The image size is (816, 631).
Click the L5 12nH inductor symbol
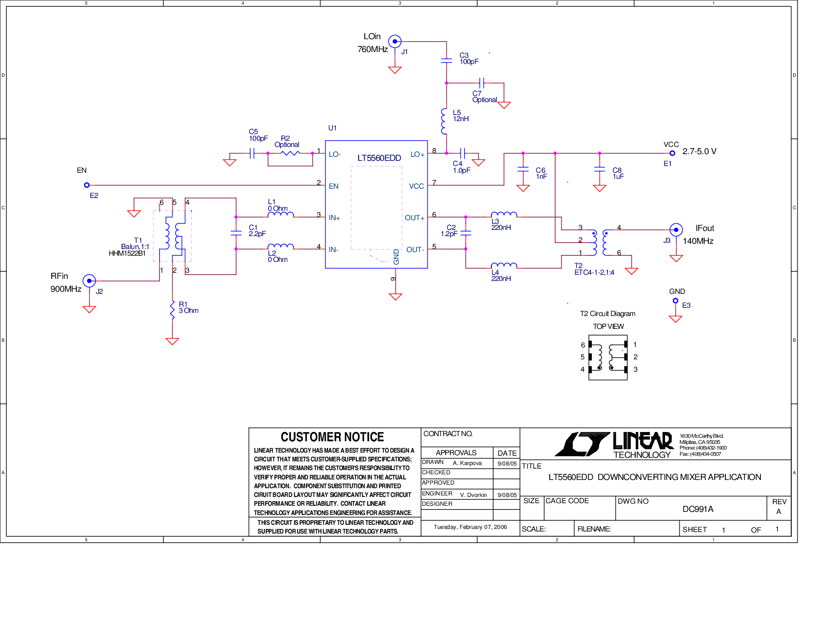click(445, 121)
